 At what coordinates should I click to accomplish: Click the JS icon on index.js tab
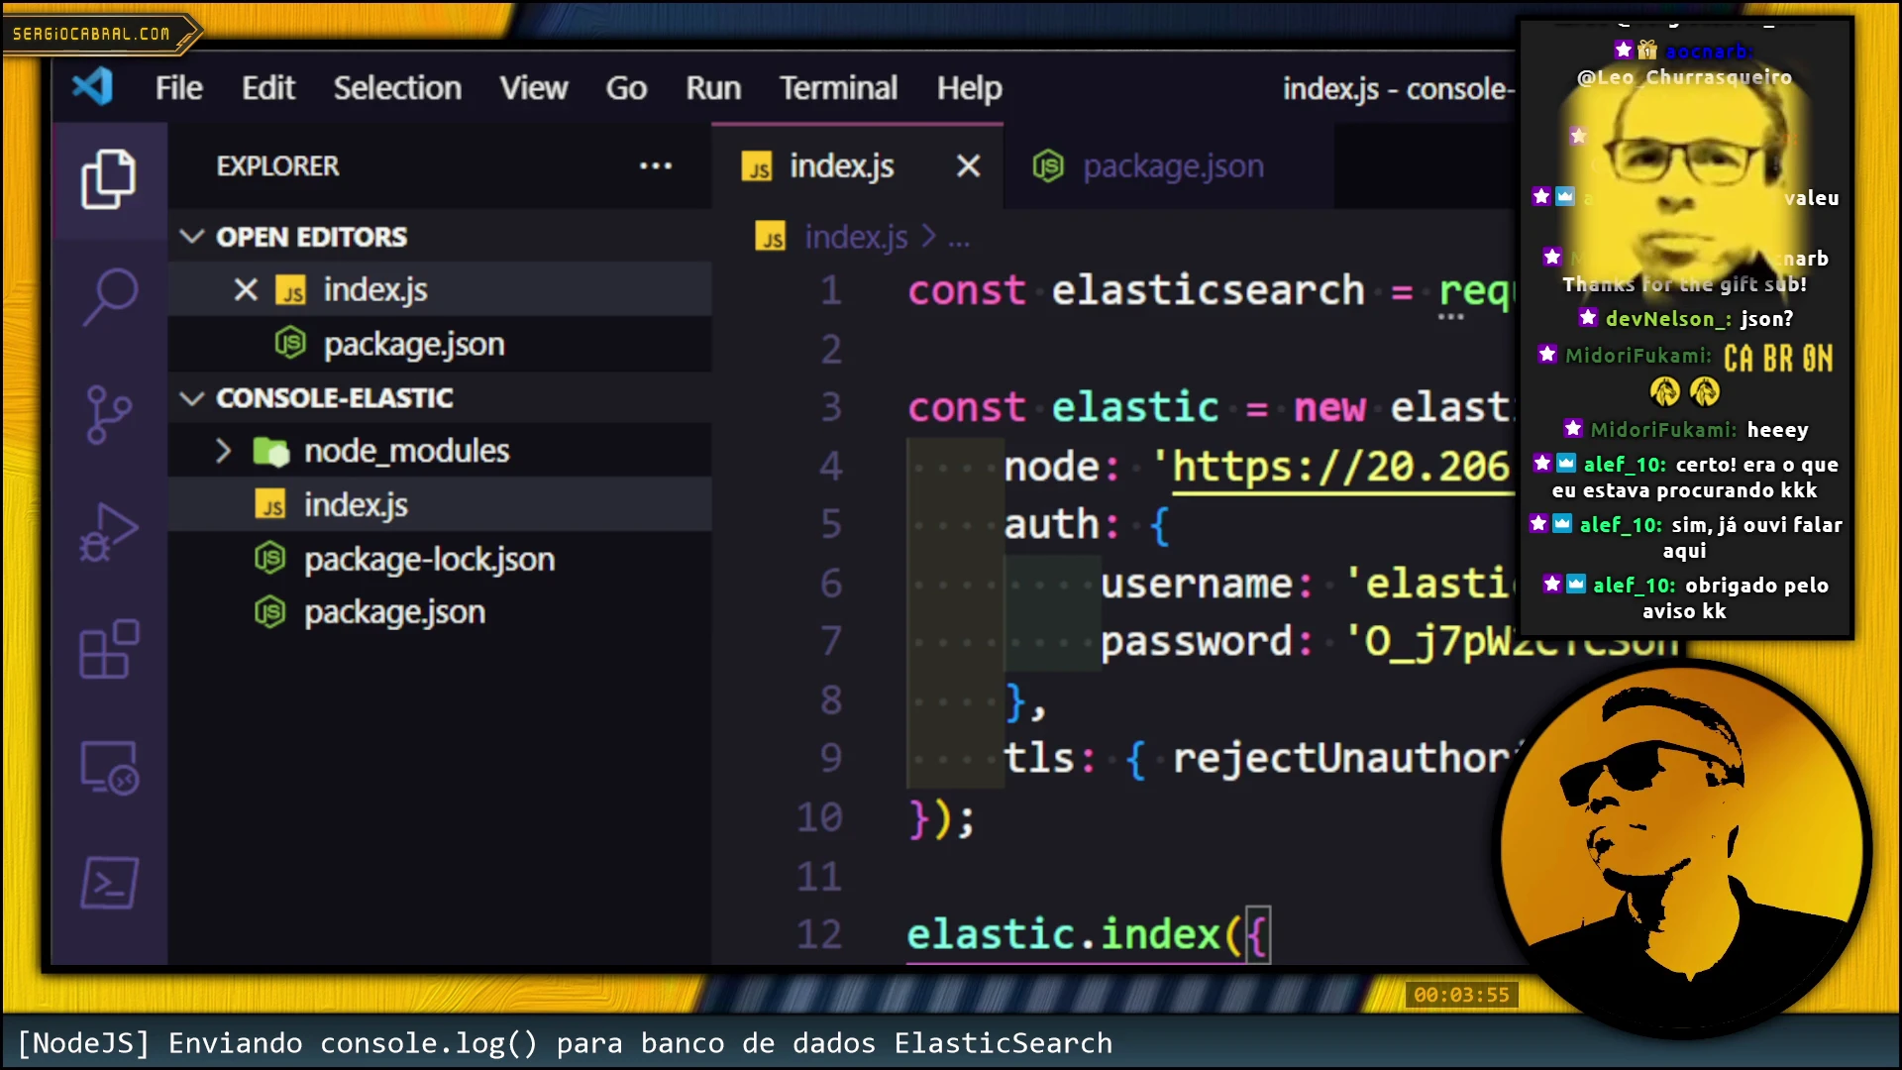[x=758, y=166]
